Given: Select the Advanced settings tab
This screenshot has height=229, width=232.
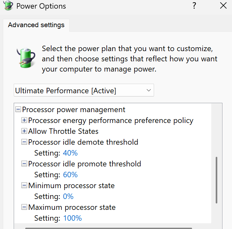Looking at the screenshot, I should point(36,25).
